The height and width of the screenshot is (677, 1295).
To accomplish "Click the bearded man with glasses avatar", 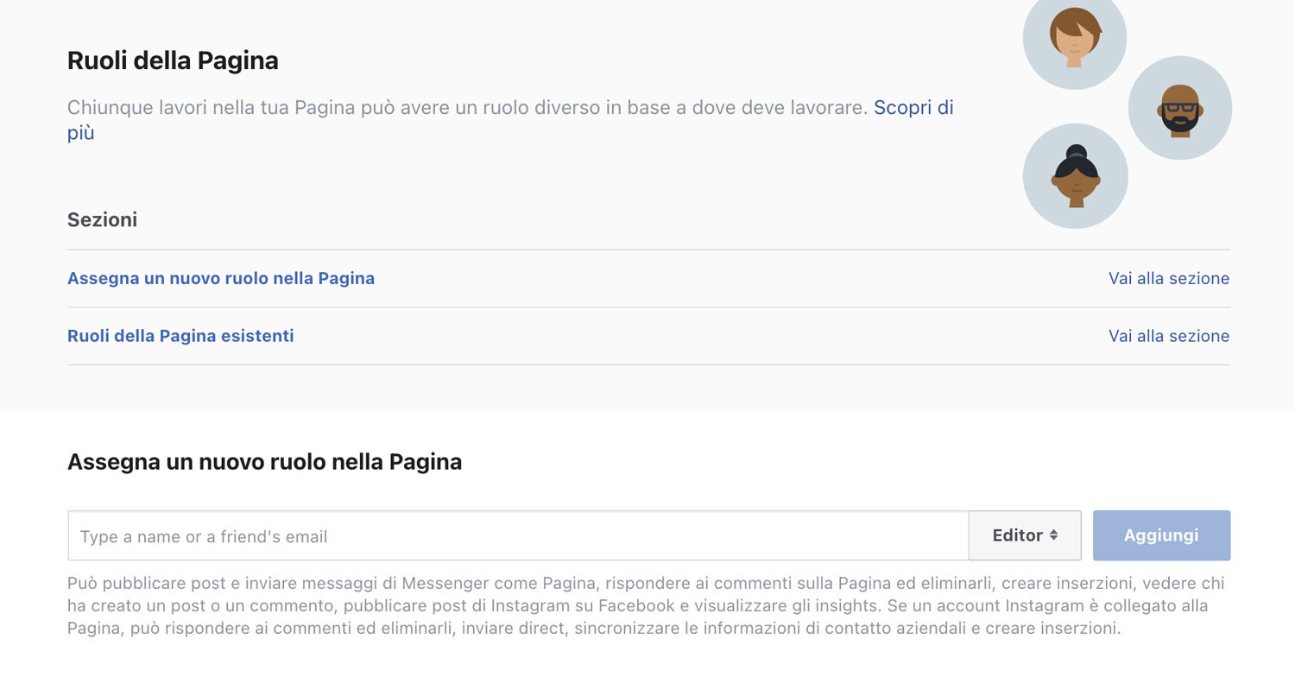I will click(1179, 108).
